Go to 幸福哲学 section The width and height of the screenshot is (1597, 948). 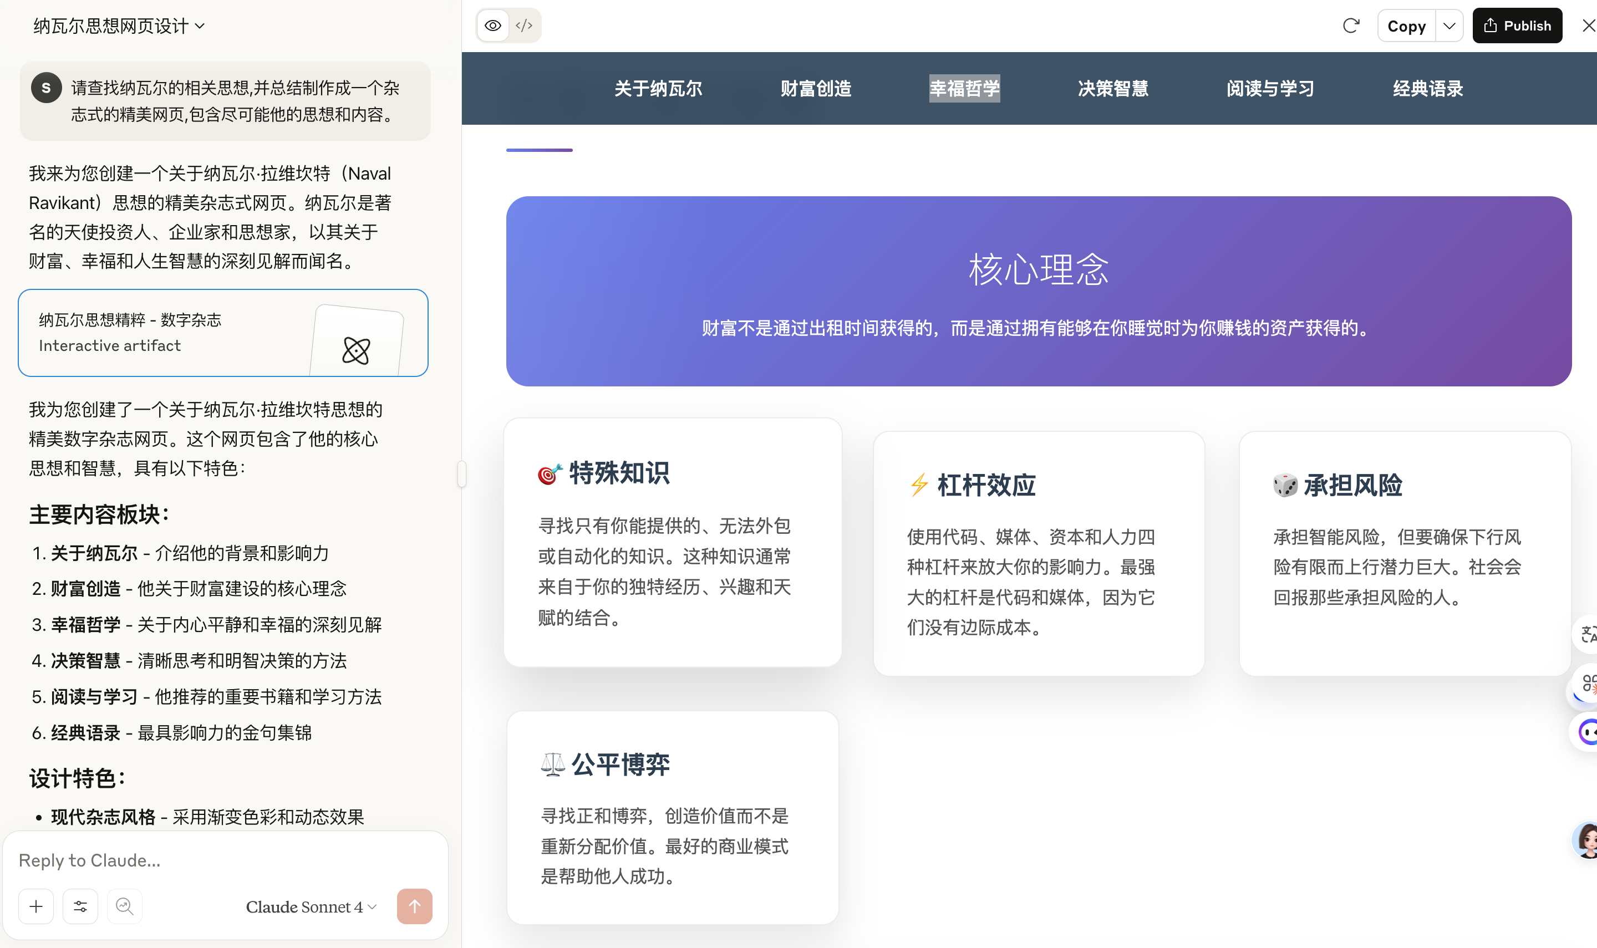(964, 88)
